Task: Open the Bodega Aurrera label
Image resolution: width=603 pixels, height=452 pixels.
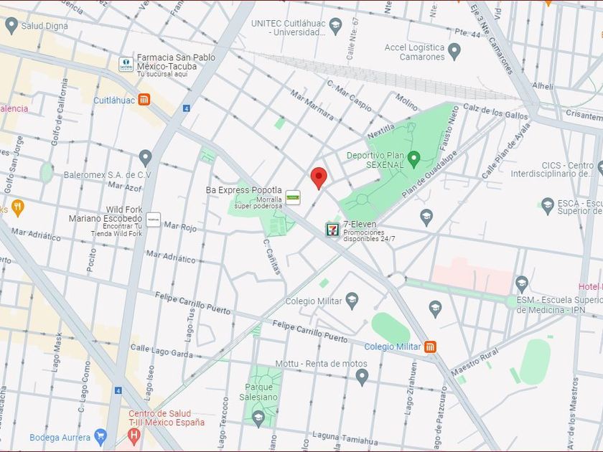Action: pos(60,438)
